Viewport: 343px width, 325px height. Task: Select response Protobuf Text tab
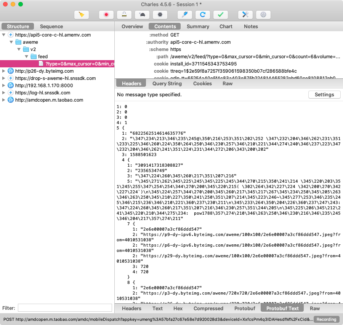(282, 308)
